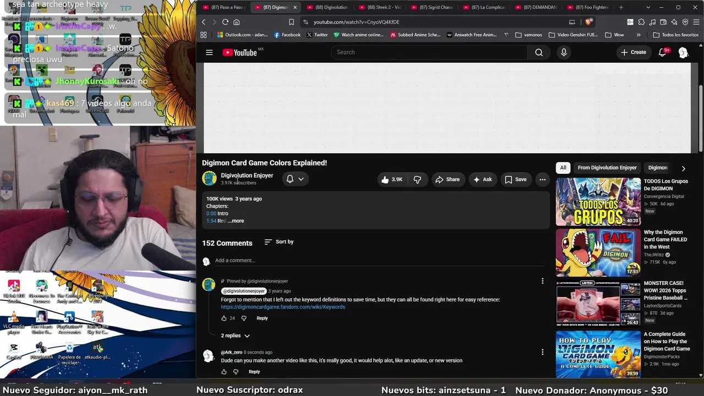
Task: Open the YouTube account avatar menu
Action: [x=683, y=52]
